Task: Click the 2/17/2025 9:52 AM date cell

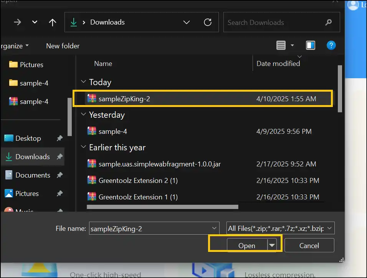Action: (x=286, y=164)
